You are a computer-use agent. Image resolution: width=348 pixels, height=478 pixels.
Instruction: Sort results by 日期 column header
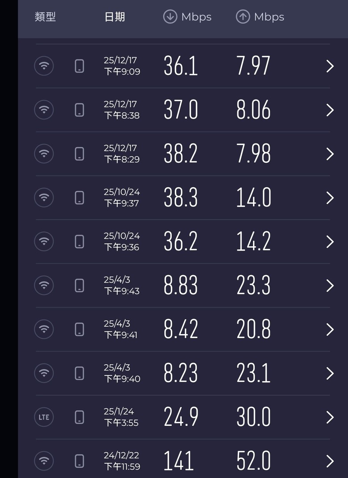pyautogui.click(x=115, y=17)
